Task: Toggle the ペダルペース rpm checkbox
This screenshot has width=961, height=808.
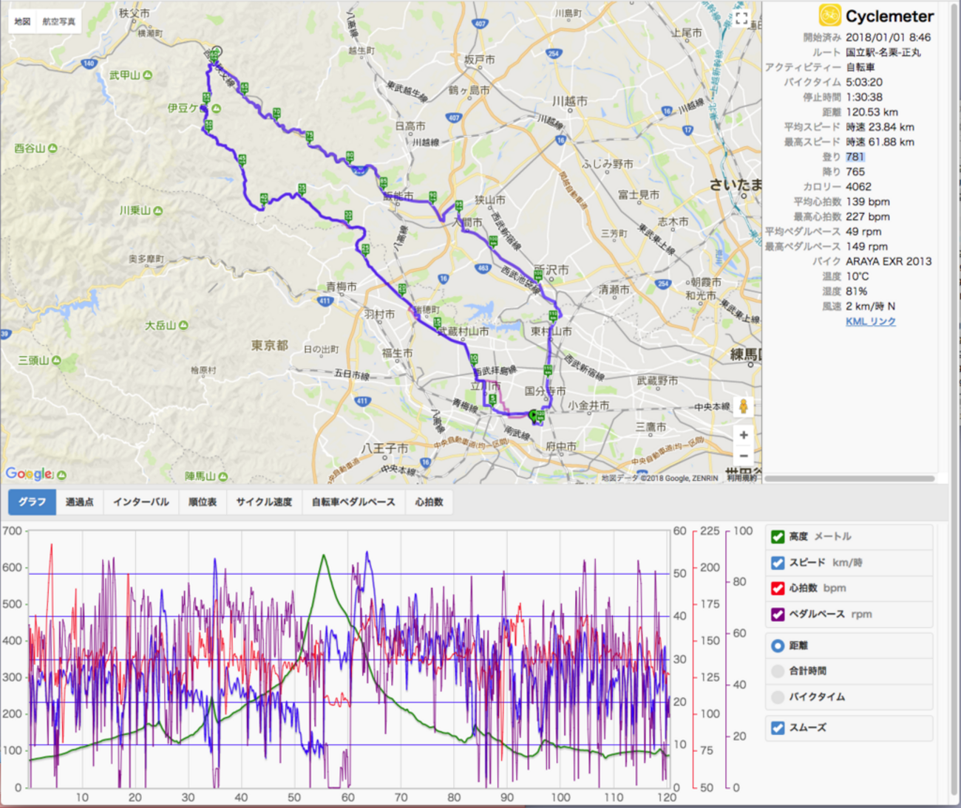Action: point(778,614)
